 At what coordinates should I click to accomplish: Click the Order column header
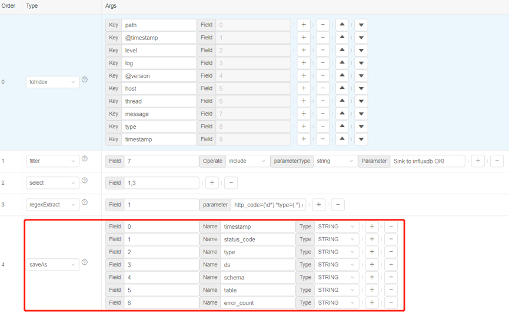(x=8, y=5)
